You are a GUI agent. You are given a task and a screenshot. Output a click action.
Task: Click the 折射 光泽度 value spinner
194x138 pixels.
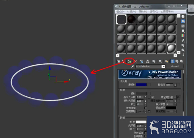click(145, 125)
